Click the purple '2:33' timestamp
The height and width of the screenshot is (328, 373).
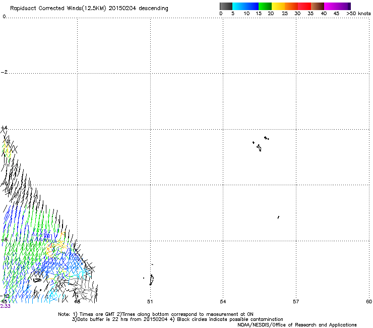point(5,306)
